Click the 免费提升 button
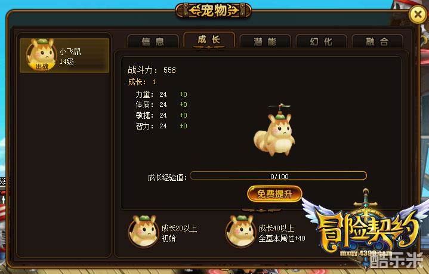The image size is (429, 274). point(274,194)
